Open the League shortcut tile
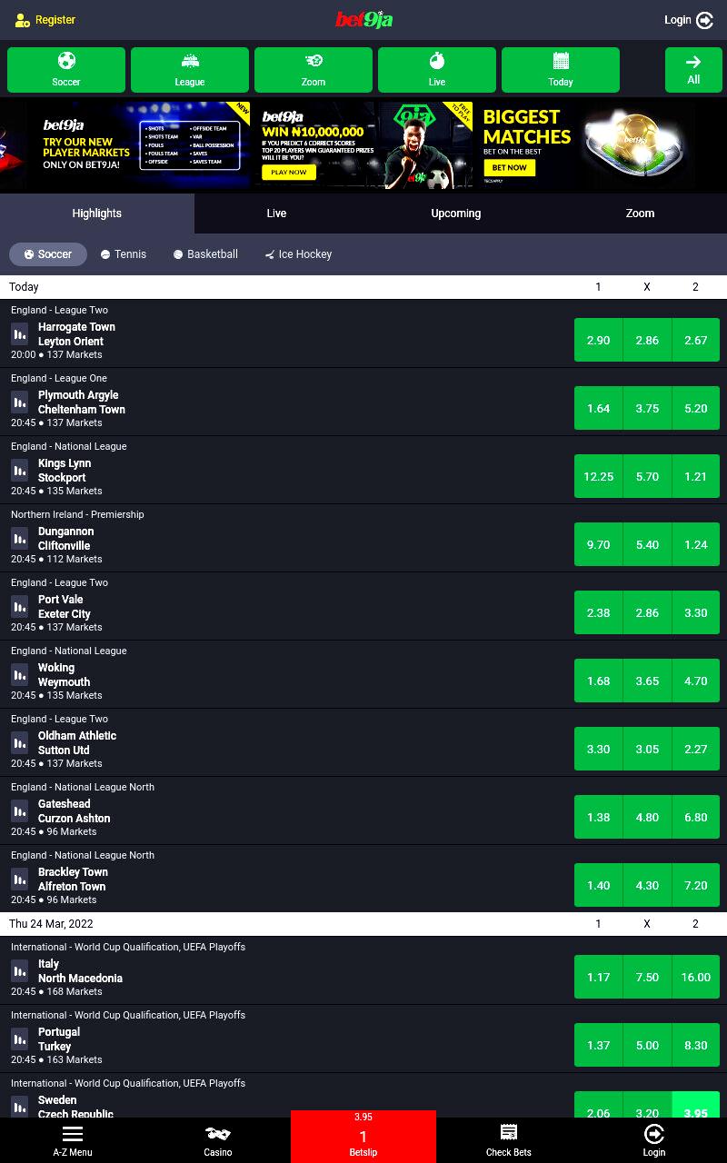The height and width of the screenshot is (1163, 727). pos(190,70)
